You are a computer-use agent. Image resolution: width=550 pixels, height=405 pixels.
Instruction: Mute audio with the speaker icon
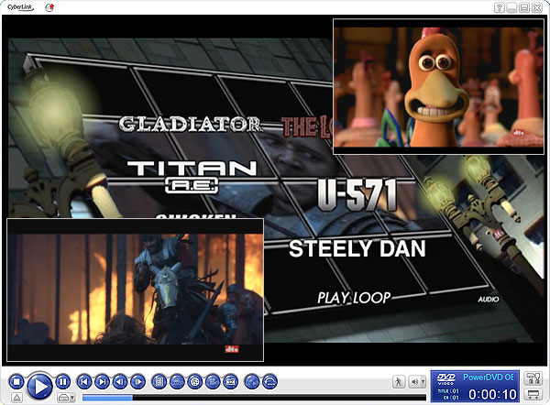[x=415, y=382]
